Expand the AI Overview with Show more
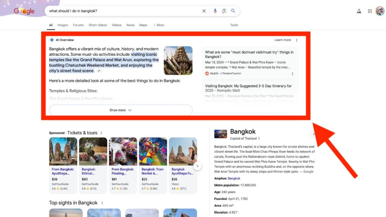The image size is (386, 217). 120,110
